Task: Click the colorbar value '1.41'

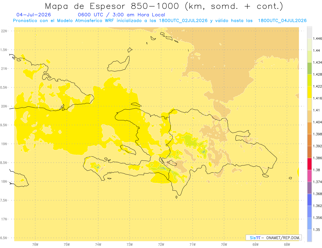Action: click(316, 110)
